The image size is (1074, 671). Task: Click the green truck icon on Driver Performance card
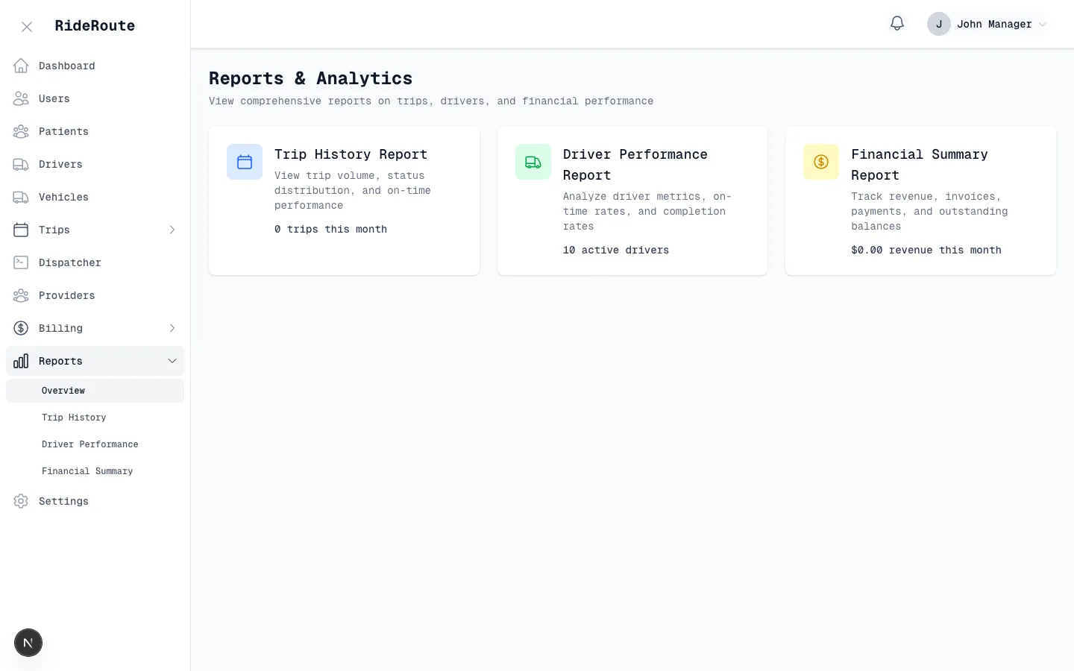pos(533,162)
